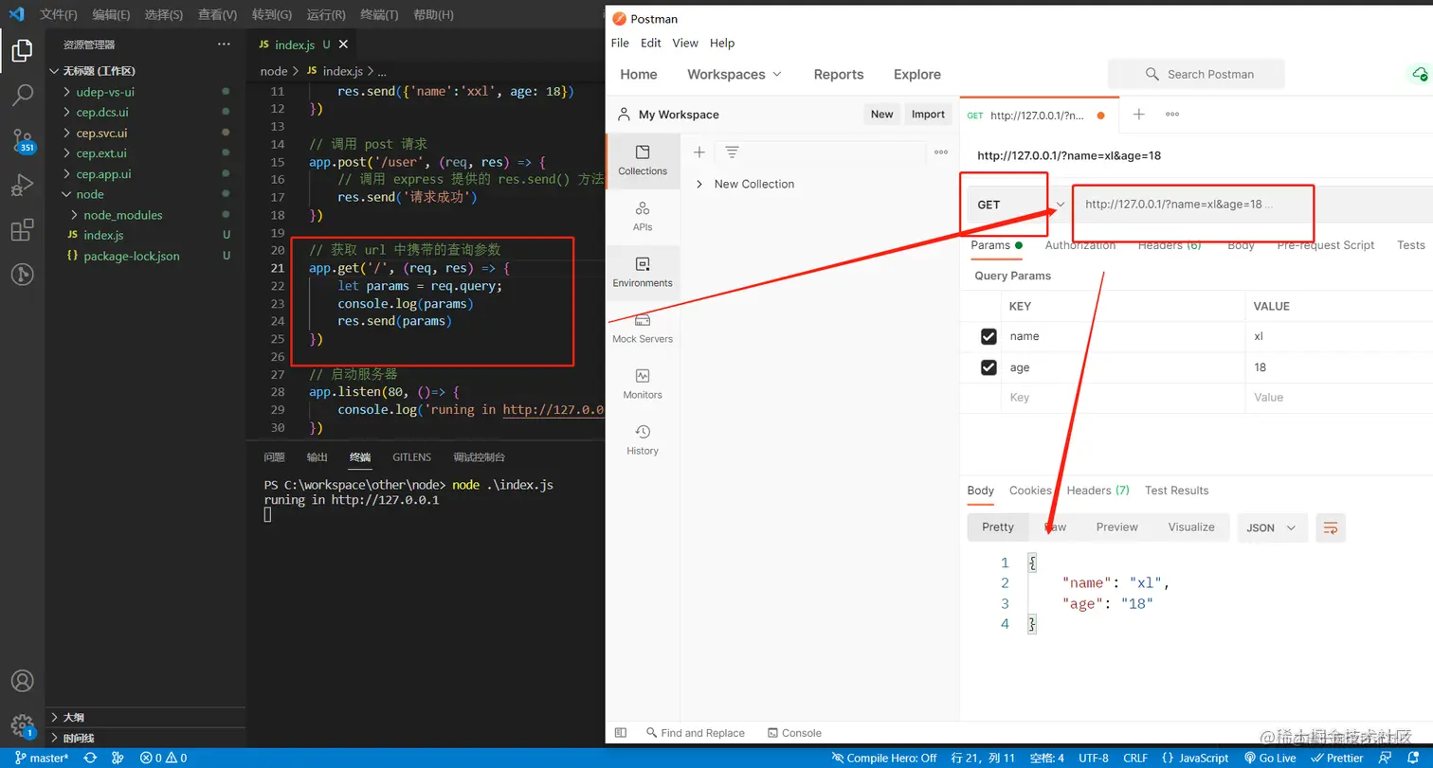
Task: Open GET method dropdown in Postman
Action: tap(1020, 205)
